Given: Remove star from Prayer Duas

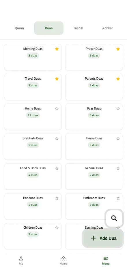Looking at the screenshot, I should pyautogui.click(x=118, y=49).
